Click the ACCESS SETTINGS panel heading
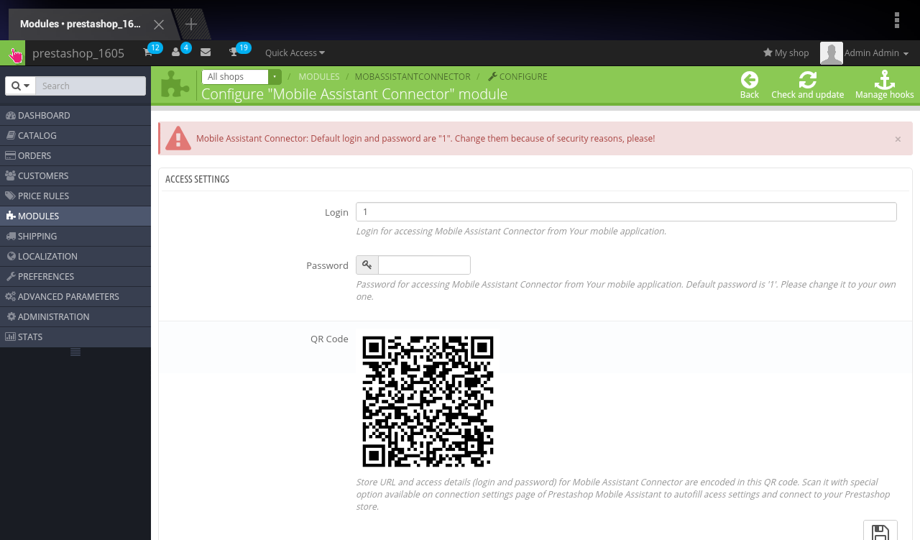Screen dimensions: 920x540 coord(198,179)
